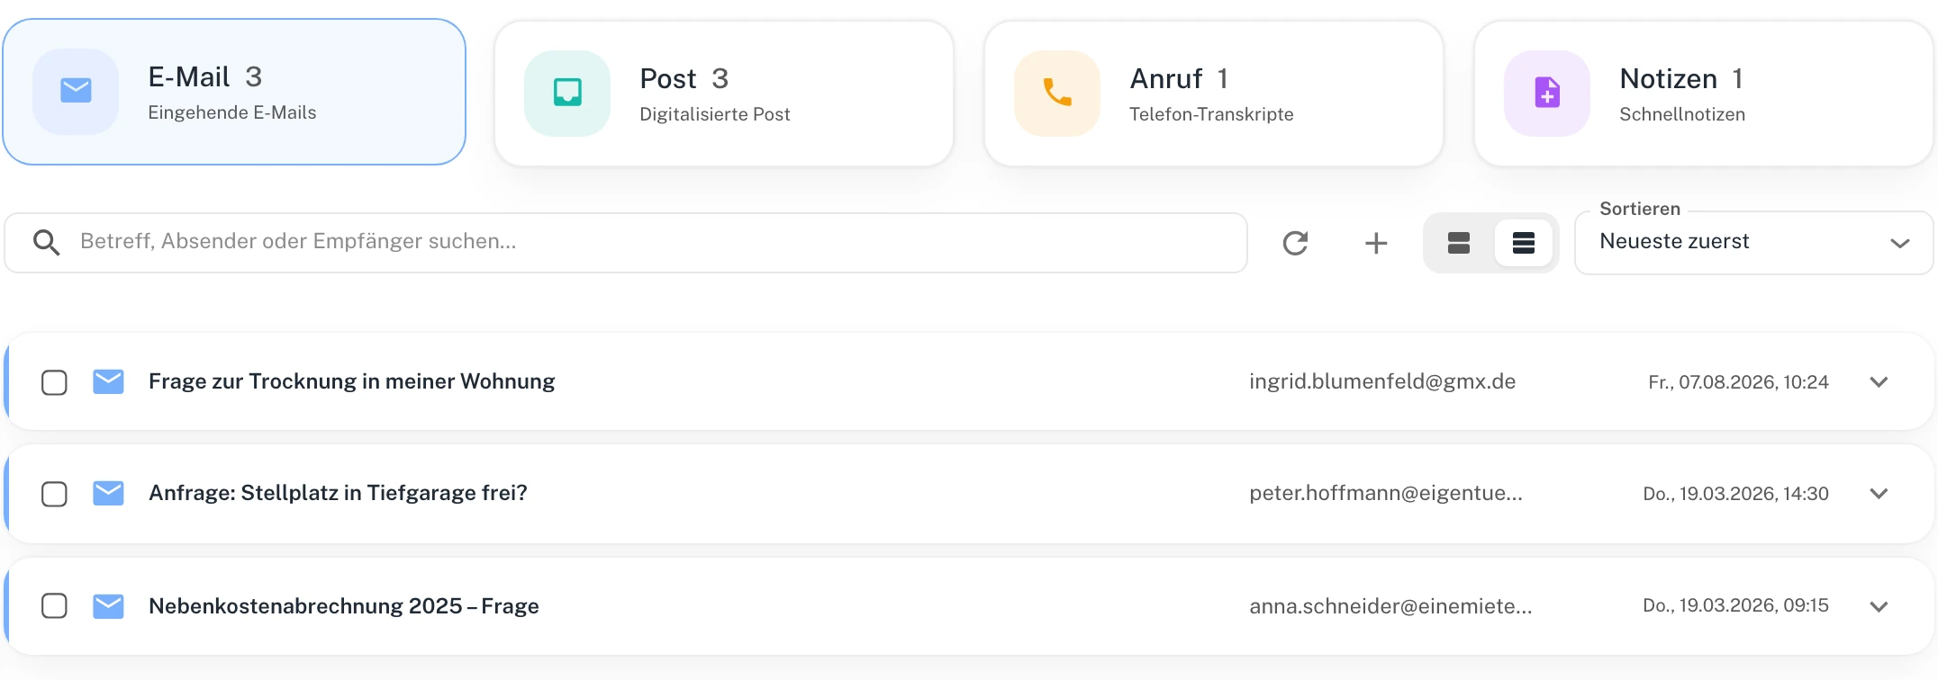Click the inbox tray icon in Post card
The width and height of the screenshot is (1938, 680).
click(567, 93)
